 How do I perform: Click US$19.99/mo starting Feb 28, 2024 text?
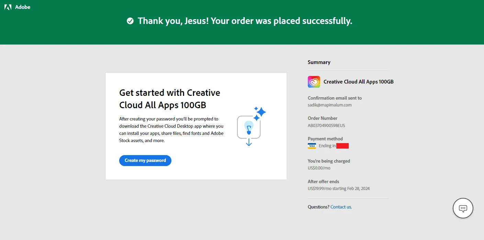tap(339, 189)
